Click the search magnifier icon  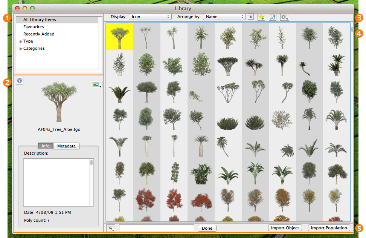(110, 228)
